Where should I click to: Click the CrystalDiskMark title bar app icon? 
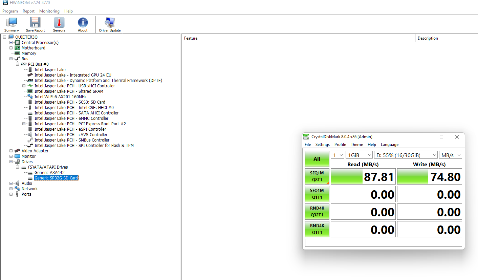coord(306,137)
